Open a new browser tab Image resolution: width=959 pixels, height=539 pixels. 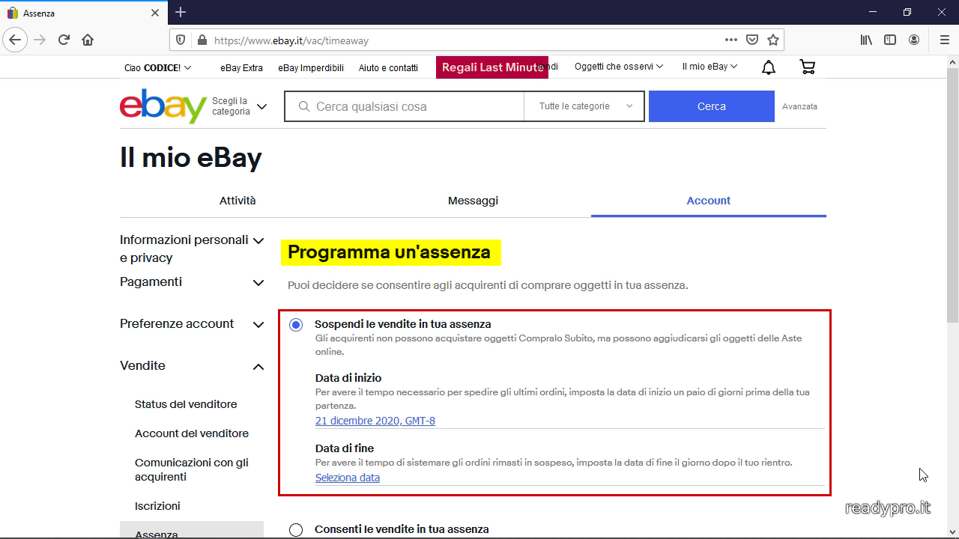click(x=181, y=12)
